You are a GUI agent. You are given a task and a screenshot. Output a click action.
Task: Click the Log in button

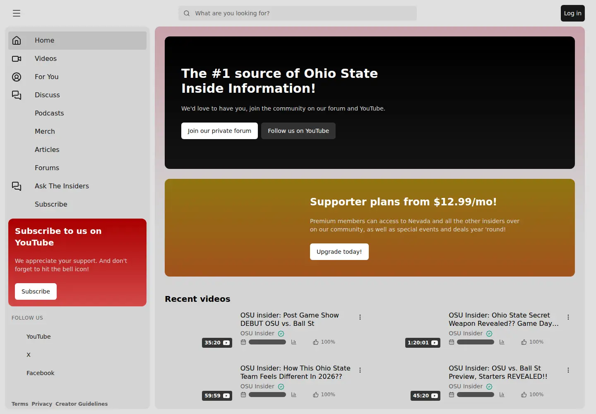(x=572, y=13)
